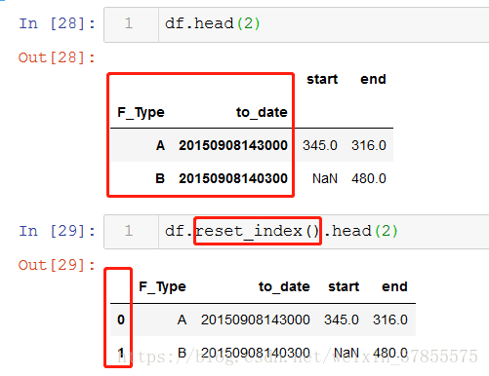Viewport: 489px width, 376px height.
Task: Select the Out[29]: prompt label
Action: (x=57, y=265)
